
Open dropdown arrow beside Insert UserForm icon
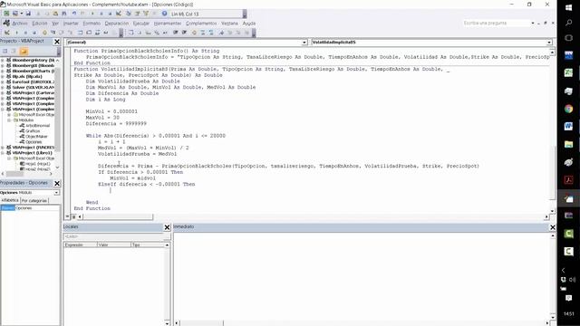(x=22, y=14)
